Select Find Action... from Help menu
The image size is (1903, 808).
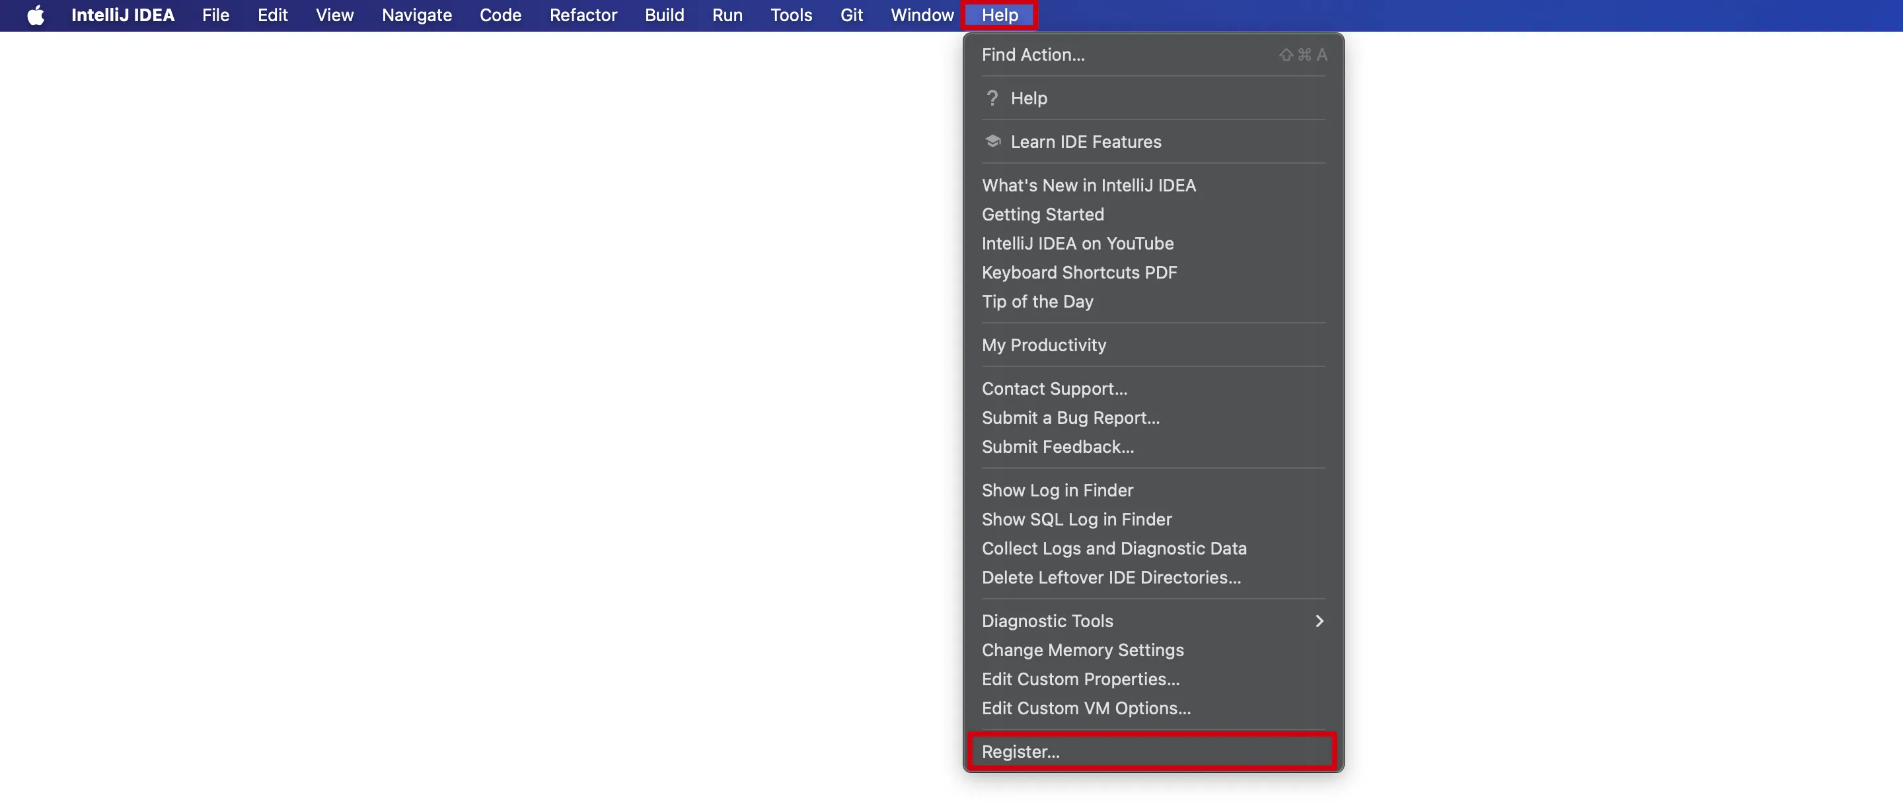pos(1033,55)
